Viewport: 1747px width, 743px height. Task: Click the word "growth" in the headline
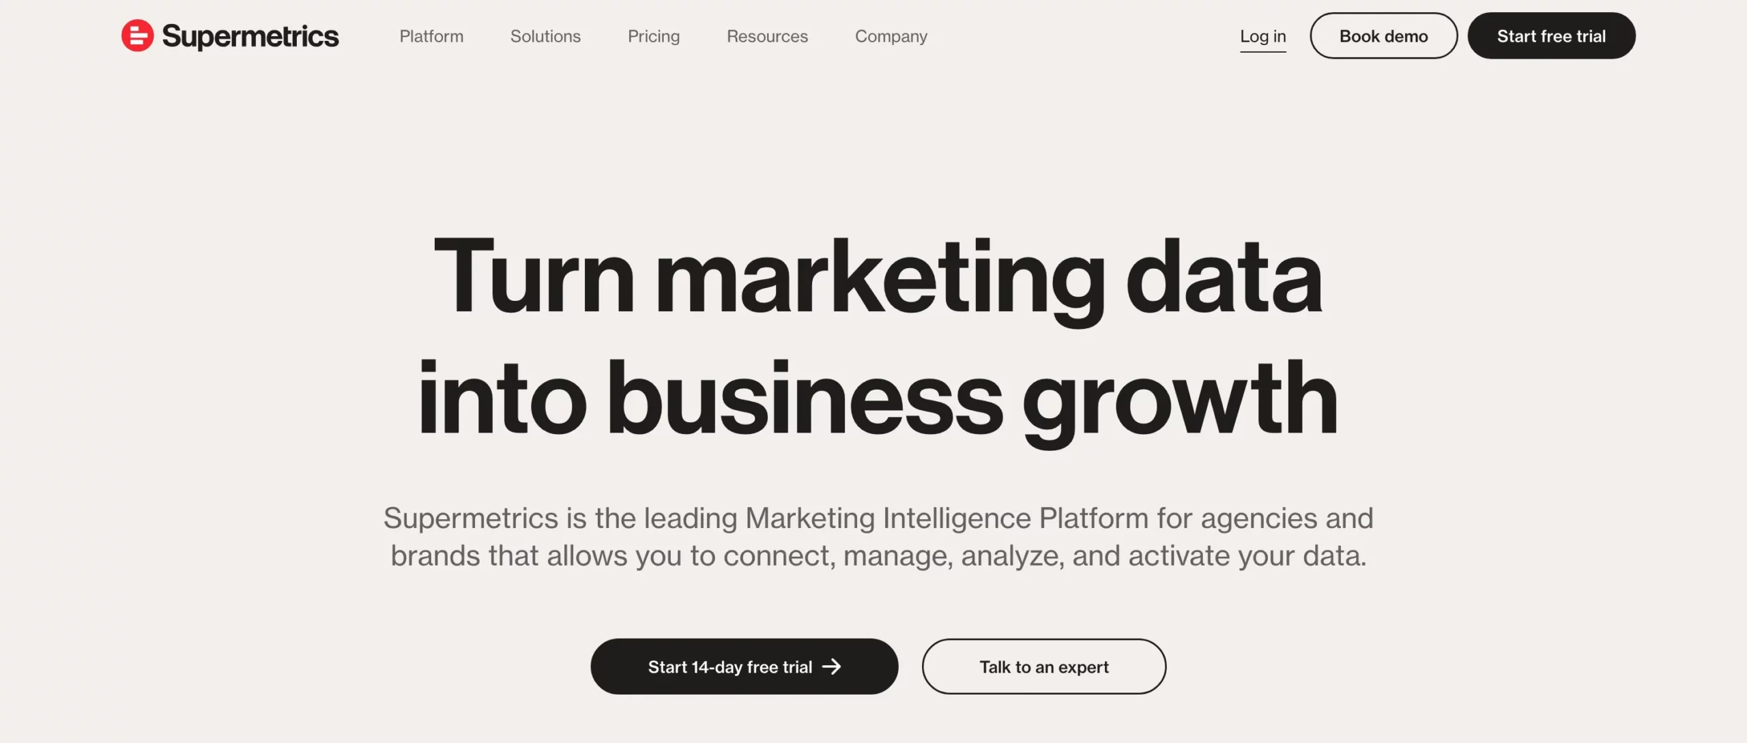1179,399
